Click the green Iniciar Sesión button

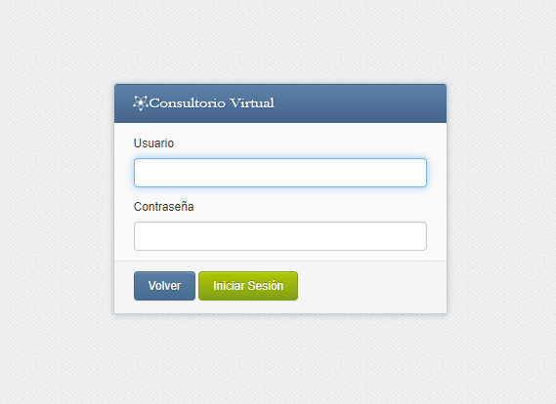click(x=248, y=286)
